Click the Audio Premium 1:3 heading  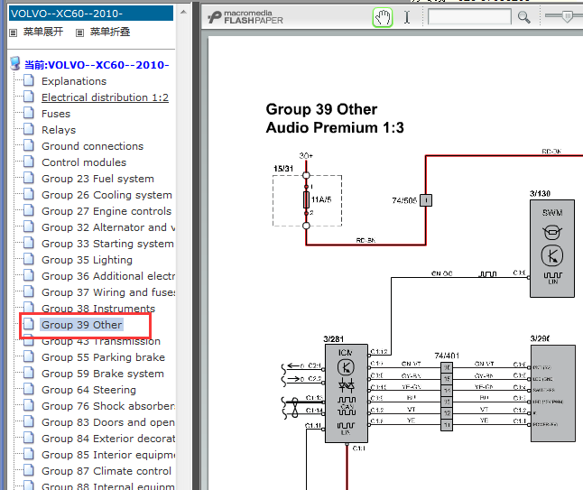point(335,127)
